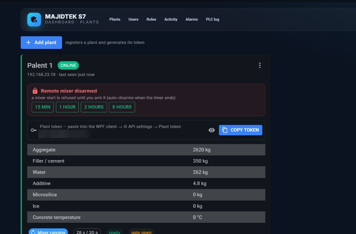Image resolution: width=356 pixels, height=234 pixels.
Task: Arm the remote mixer for 8 HOURS
Action: pyautogui.click(x=122, y=107)
